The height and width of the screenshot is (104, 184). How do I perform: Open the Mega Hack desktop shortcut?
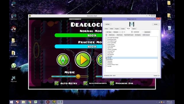(14, 79)
